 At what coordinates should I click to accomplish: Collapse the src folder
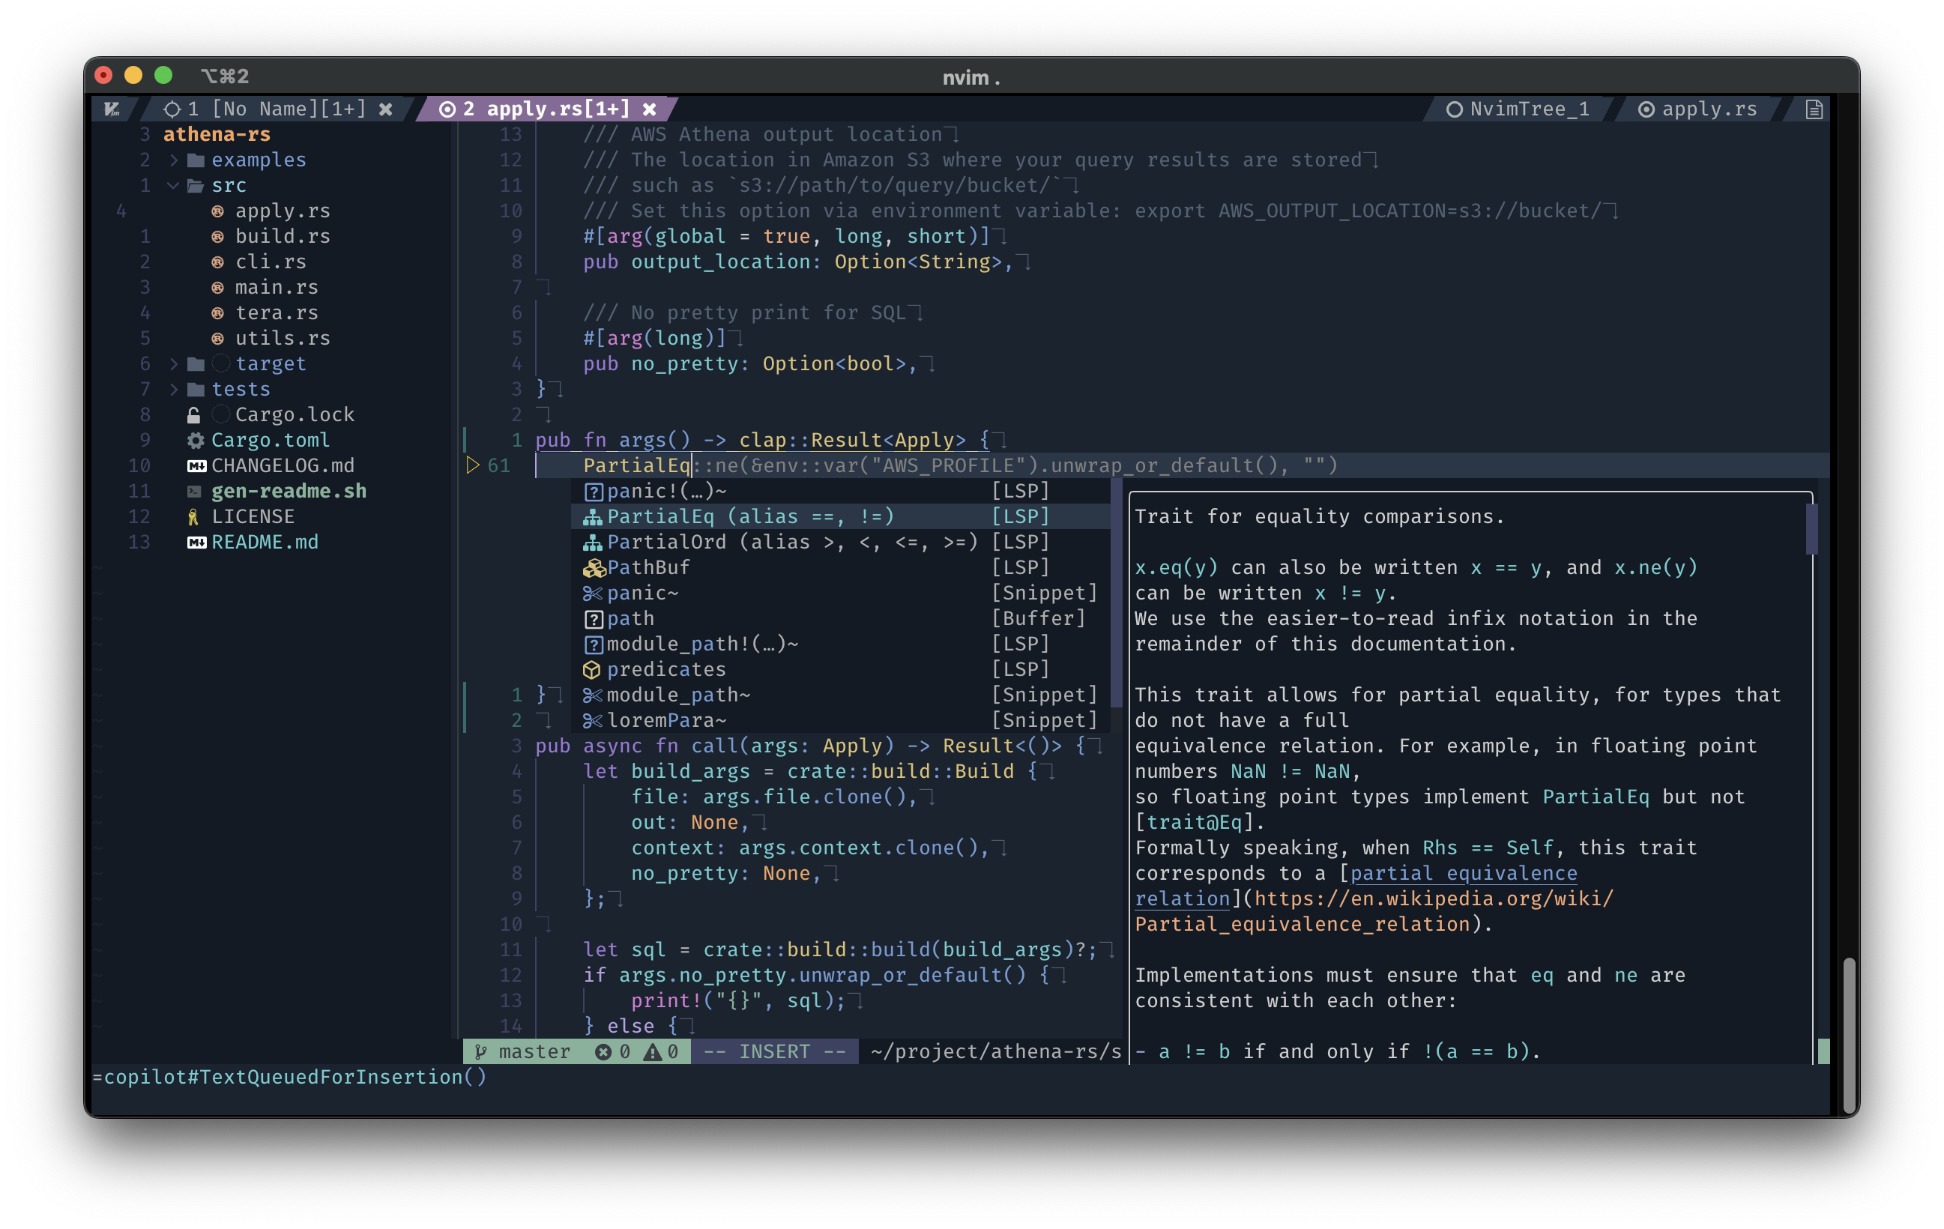(173, 185)
